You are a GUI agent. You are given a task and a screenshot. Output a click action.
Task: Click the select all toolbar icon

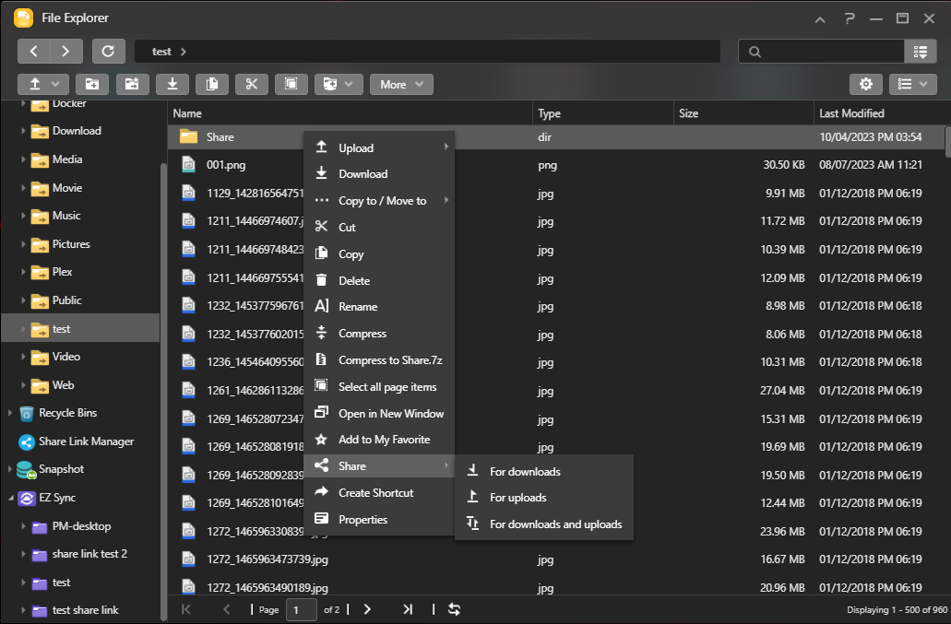291,84
